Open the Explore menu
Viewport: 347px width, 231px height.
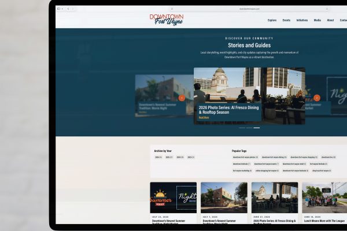click(x=272, y=20)
